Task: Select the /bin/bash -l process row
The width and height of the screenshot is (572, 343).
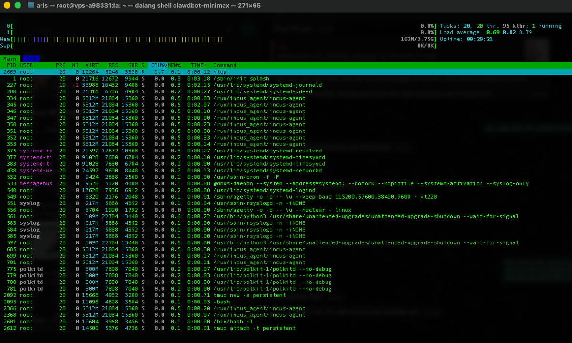Action: point(286,322)
